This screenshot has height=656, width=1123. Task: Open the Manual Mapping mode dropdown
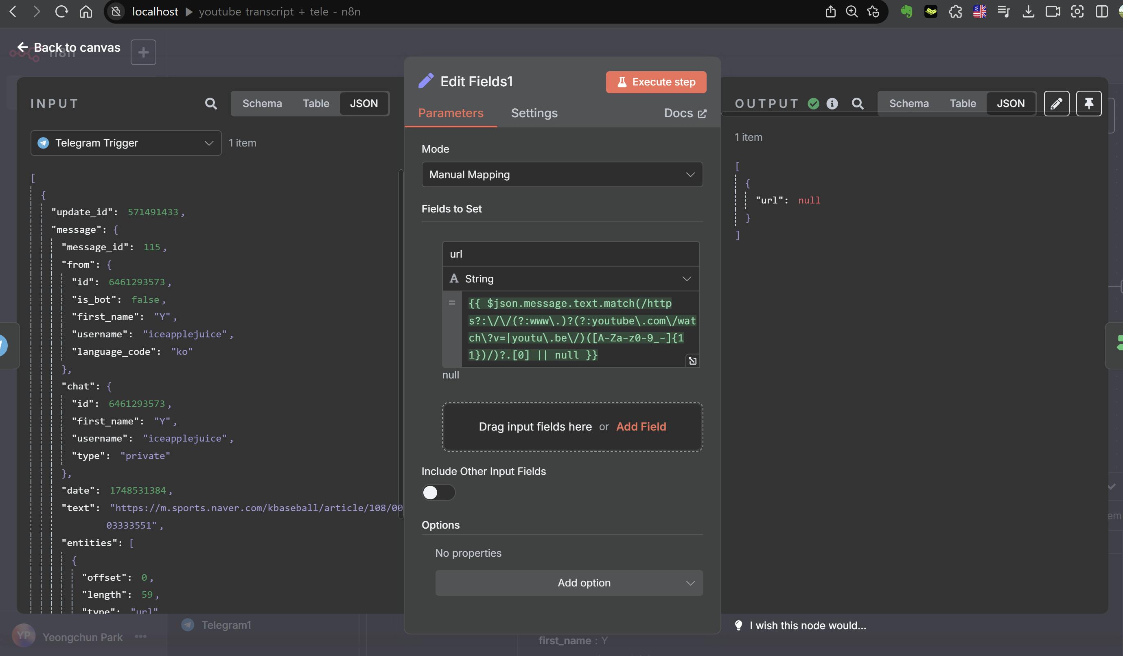point(562,174)
